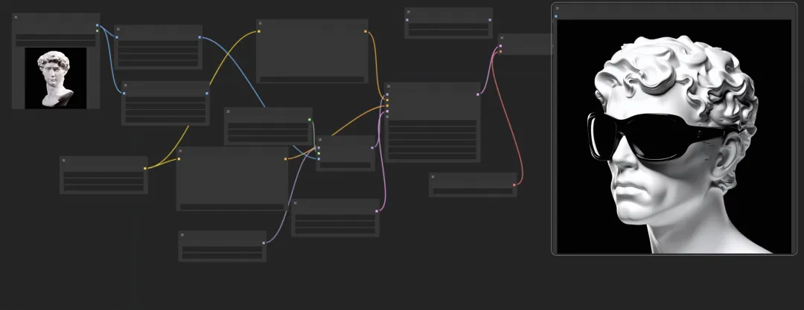Screen dimensions: 804x310
Task: Click the large sunglasses statue preview image
Action: (674, 136)
